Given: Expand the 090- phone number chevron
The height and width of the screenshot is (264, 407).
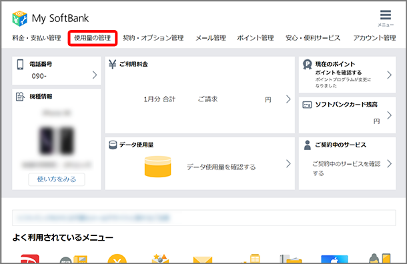Looking at the screenshot, I should 95,75.
